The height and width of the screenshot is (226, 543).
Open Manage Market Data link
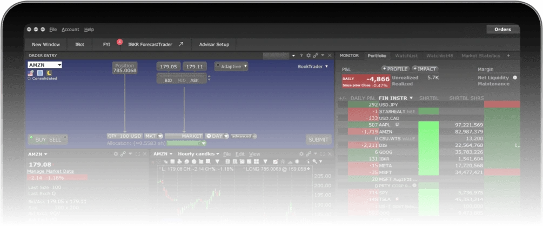coord(50,171)
